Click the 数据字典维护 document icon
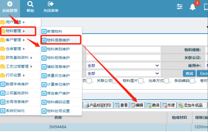 click(x=3, y=84)
